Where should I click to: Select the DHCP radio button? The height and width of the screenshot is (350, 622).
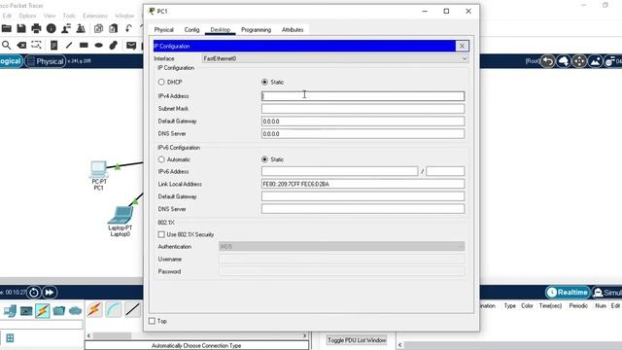(x=161, y=82)
